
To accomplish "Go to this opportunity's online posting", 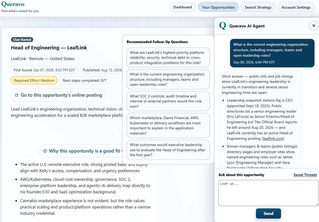I will (x=58, y=95).
